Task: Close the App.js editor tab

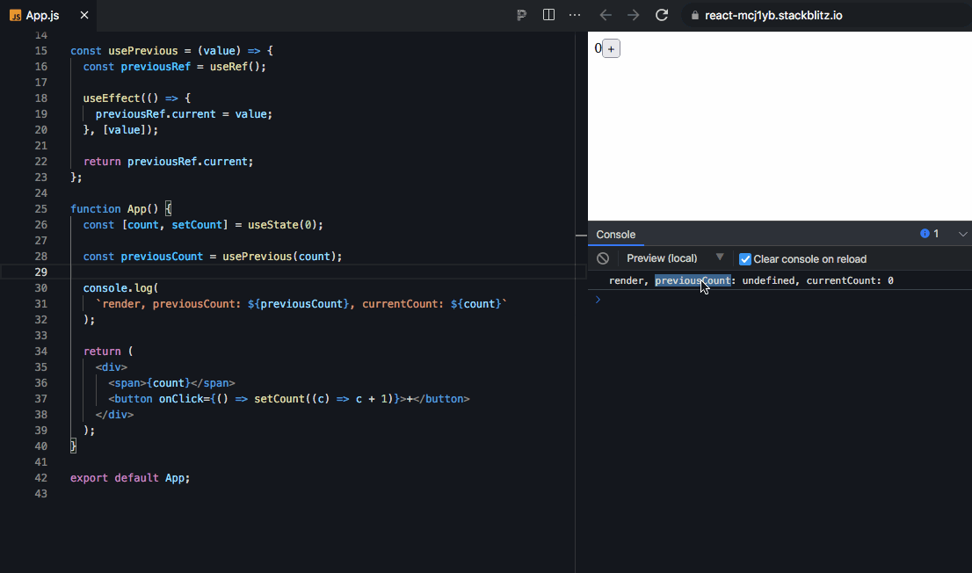Action: tap(84, 15)
